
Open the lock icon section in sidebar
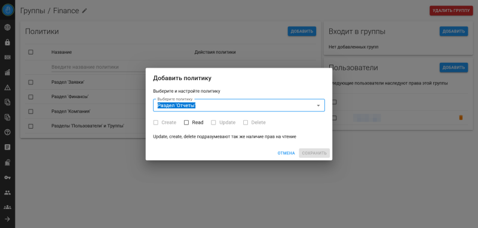7,42
